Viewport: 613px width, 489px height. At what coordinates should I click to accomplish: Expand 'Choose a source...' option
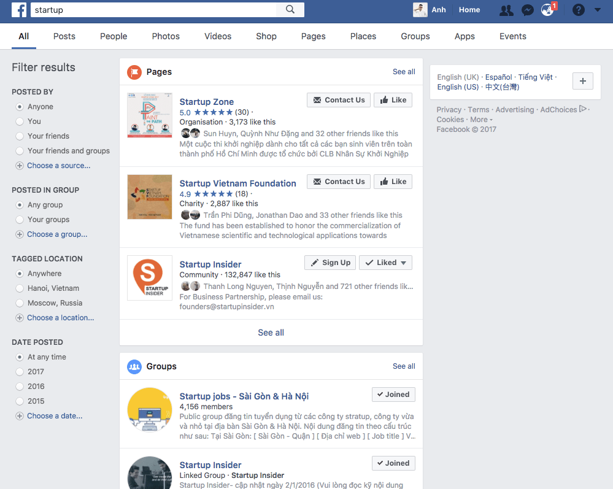(58, 166)
